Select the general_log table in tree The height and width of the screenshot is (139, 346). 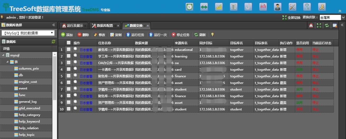[x=28, y=102]
